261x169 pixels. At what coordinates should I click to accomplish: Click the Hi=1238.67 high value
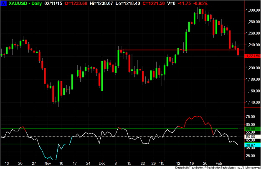point(101,3)
